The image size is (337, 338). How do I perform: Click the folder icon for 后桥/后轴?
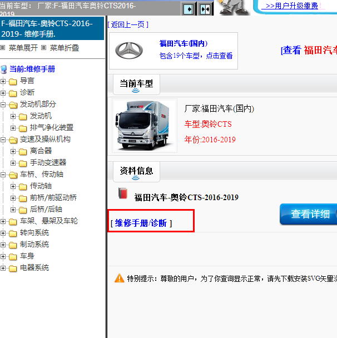pos(23,210)
